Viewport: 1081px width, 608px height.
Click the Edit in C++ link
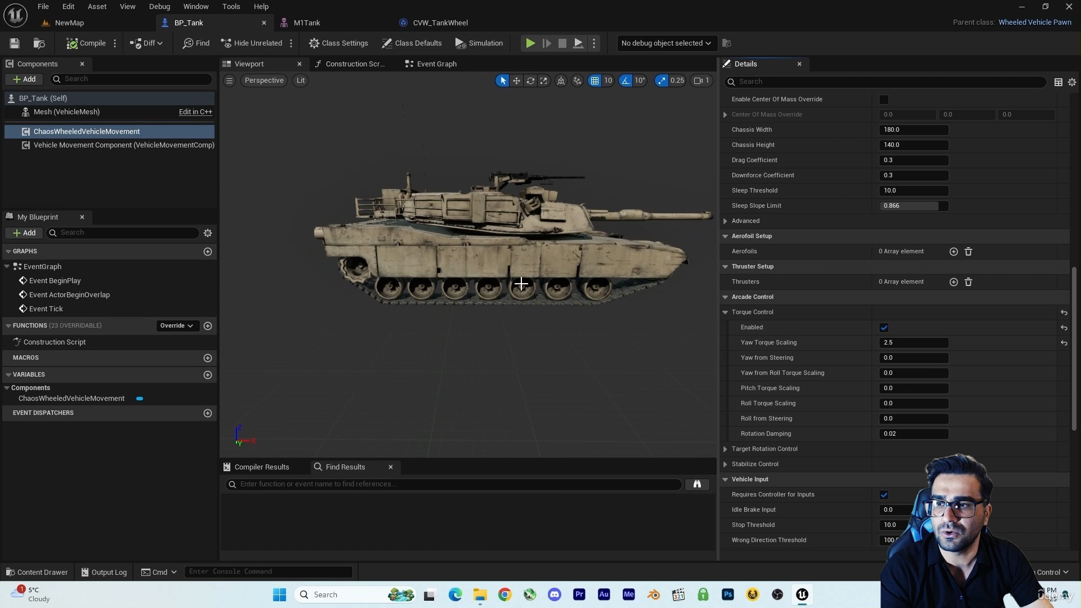coord(195,112)
